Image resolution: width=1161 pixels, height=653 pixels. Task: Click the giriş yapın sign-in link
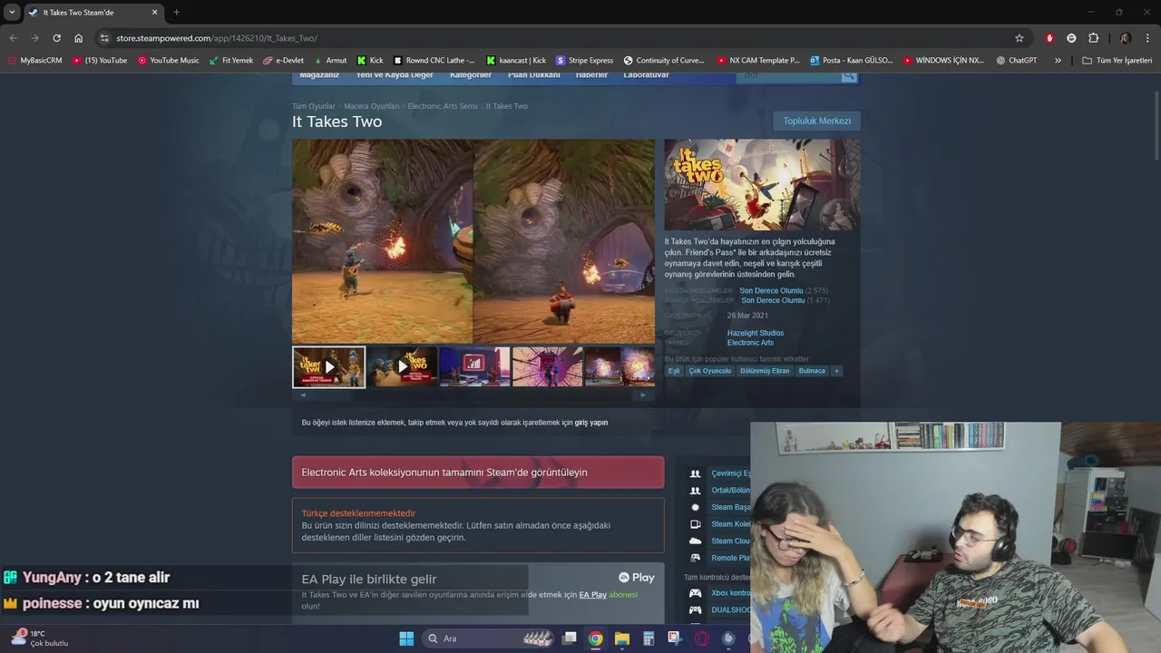pyautogui.click(x=591, y=423)
